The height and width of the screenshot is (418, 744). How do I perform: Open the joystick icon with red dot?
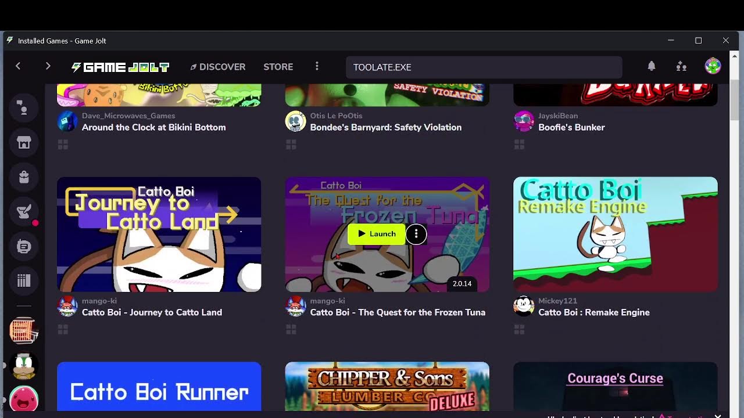(x=24, y=212)
